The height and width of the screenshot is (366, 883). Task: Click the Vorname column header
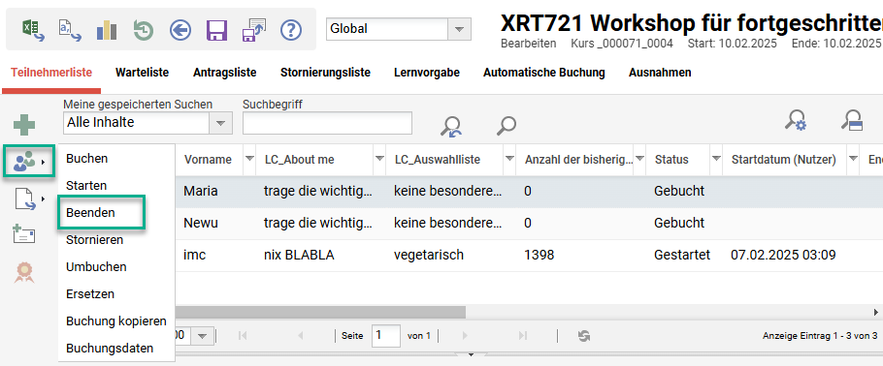click(208, 160)
